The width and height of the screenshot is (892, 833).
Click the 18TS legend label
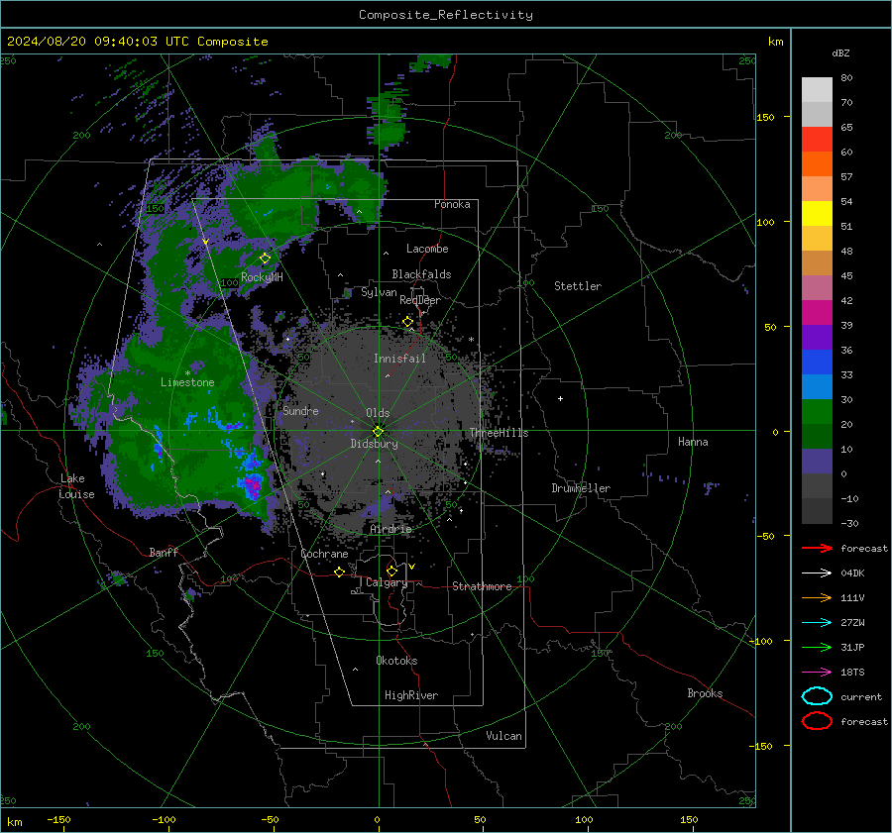[x=852, y=673]
